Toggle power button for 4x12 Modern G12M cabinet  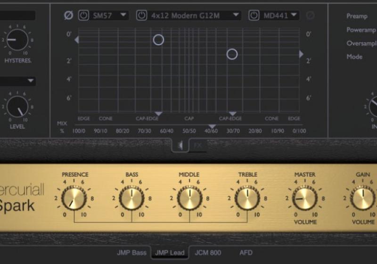coord(142,16)
